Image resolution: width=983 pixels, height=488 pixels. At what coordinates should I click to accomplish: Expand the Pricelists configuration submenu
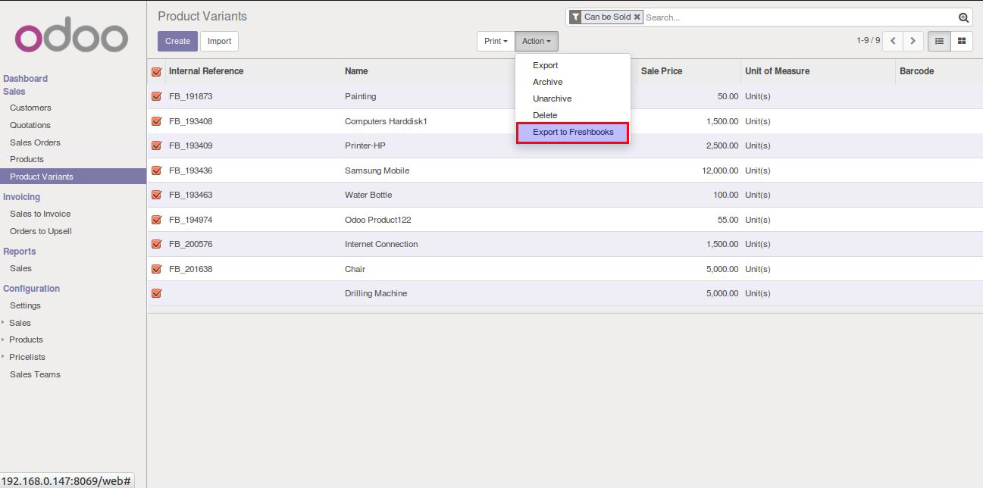point(27,357)
